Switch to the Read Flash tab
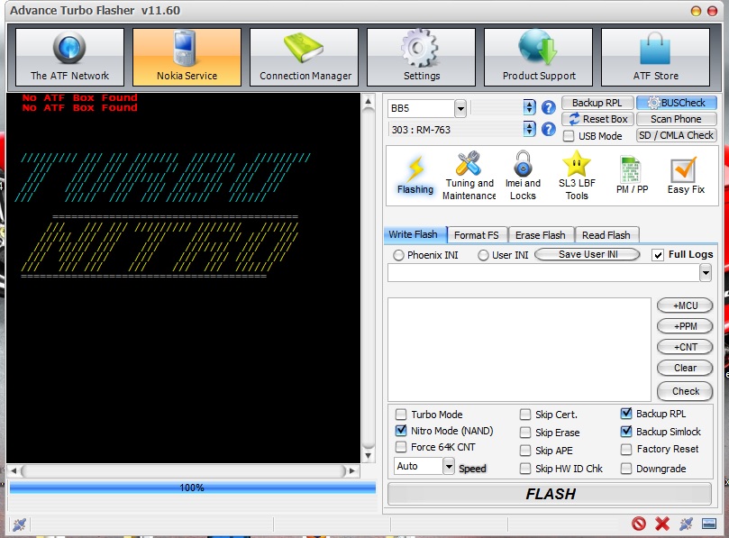 [x=606, y=235]
